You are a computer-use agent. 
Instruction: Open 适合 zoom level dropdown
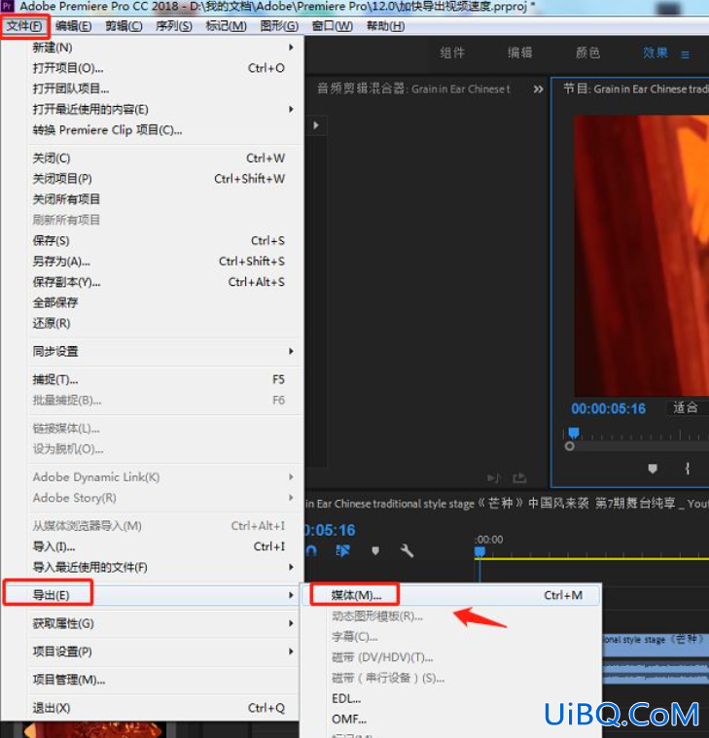click(x=688, y=407)
